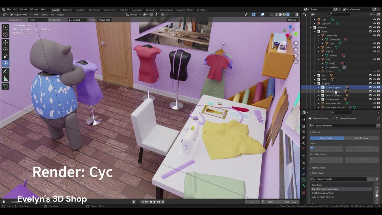Image resolution: width=382 pixels, height=215 pixels.
Task: Choose the Select Box tool
Action: (x=6, y=27)
